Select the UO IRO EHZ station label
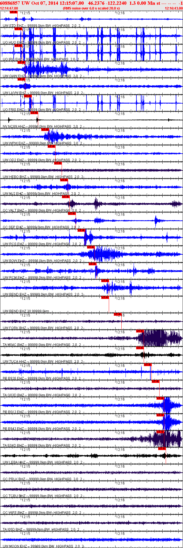The image size is (183, 548). pos(41,59)
